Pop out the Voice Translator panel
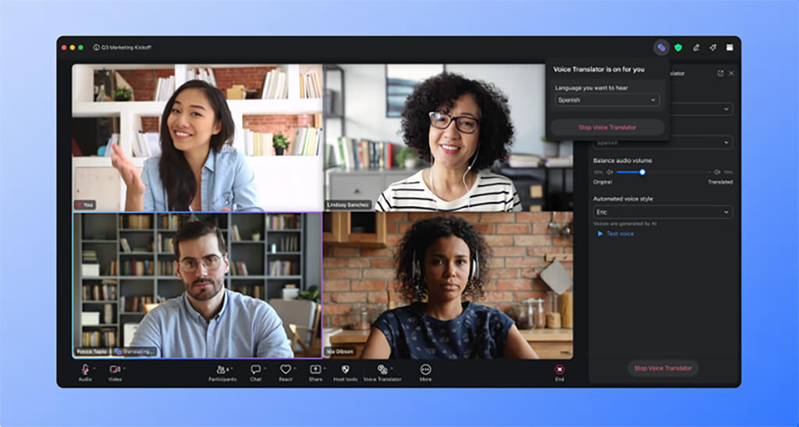 point(720,73)
